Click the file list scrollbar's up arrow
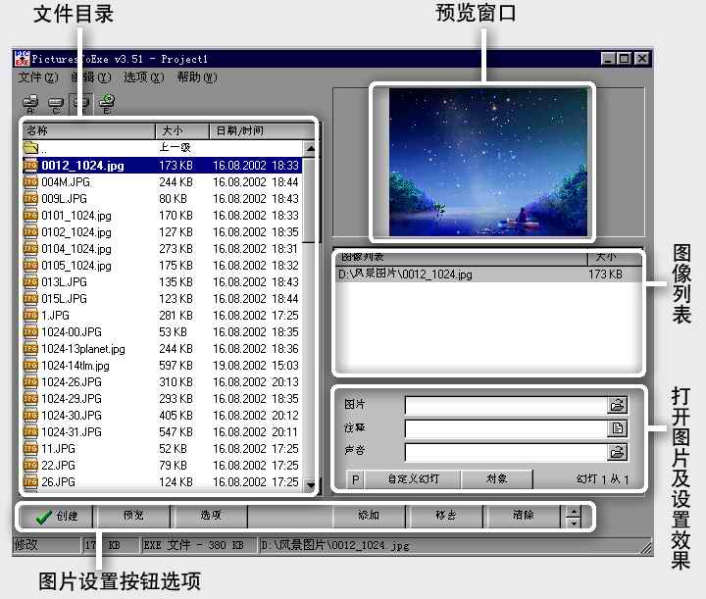 tap(310, 148)
